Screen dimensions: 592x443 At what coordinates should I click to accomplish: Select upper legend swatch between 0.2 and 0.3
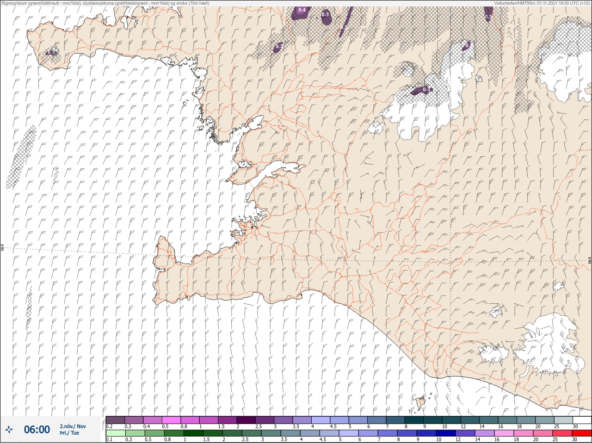pos(115,420)
